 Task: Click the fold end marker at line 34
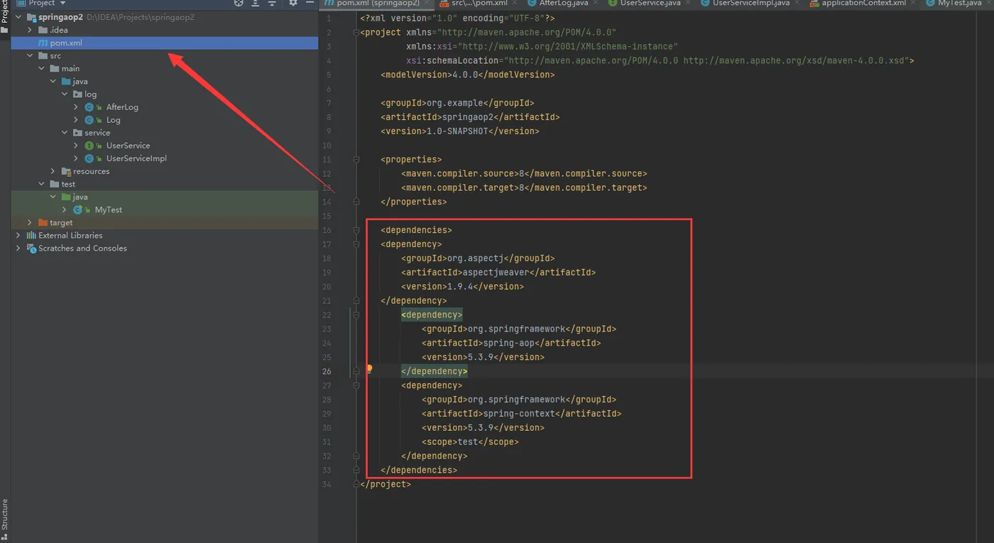356,484
